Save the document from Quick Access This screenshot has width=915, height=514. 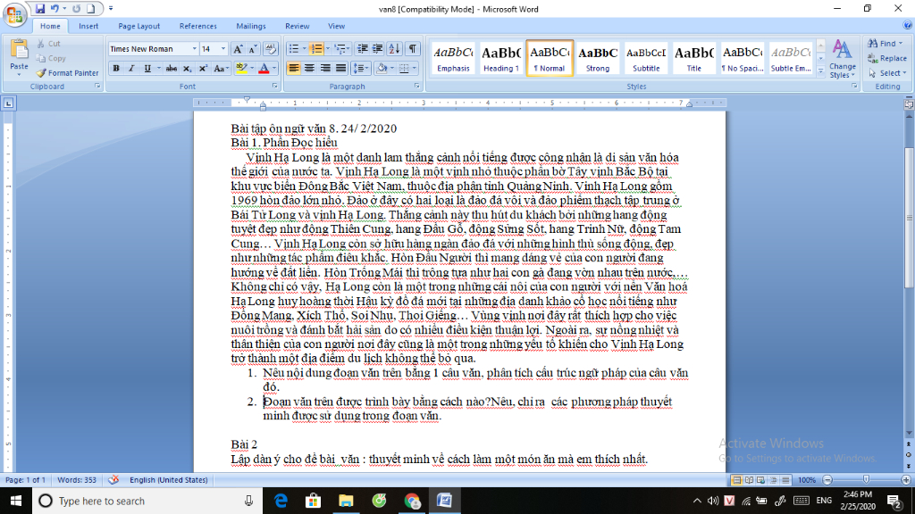[39, 9]
